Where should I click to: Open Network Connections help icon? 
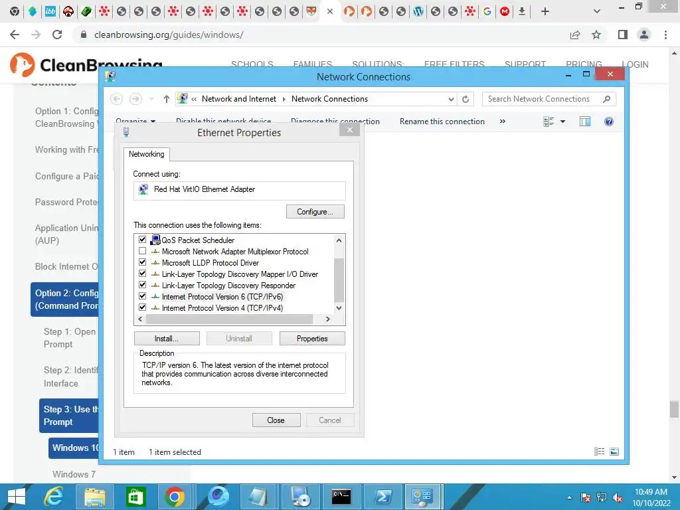(x=609, y=122)
